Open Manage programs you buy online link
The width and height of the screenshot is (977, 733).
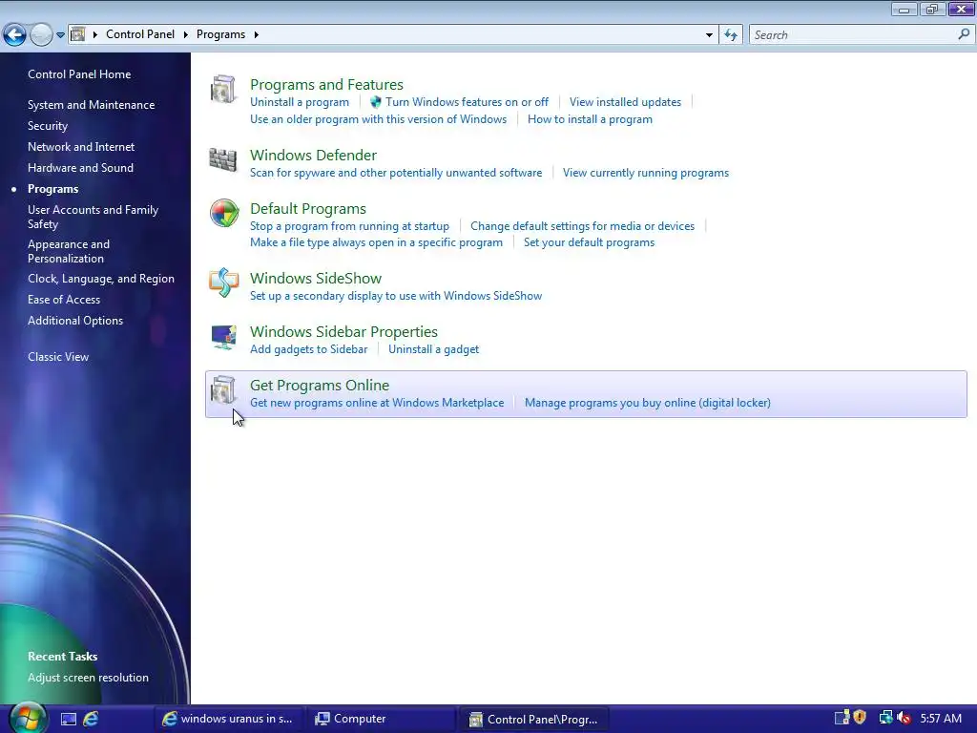point(648,404)
